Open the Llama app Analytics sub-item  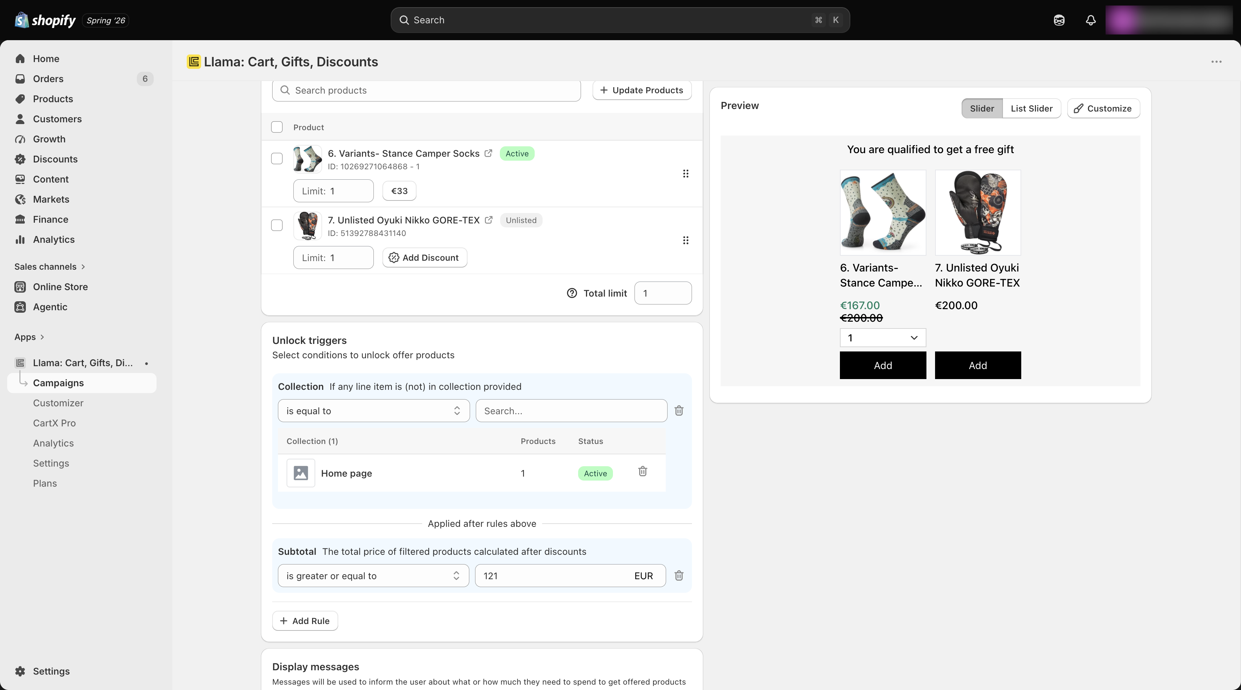click(54, 443)
